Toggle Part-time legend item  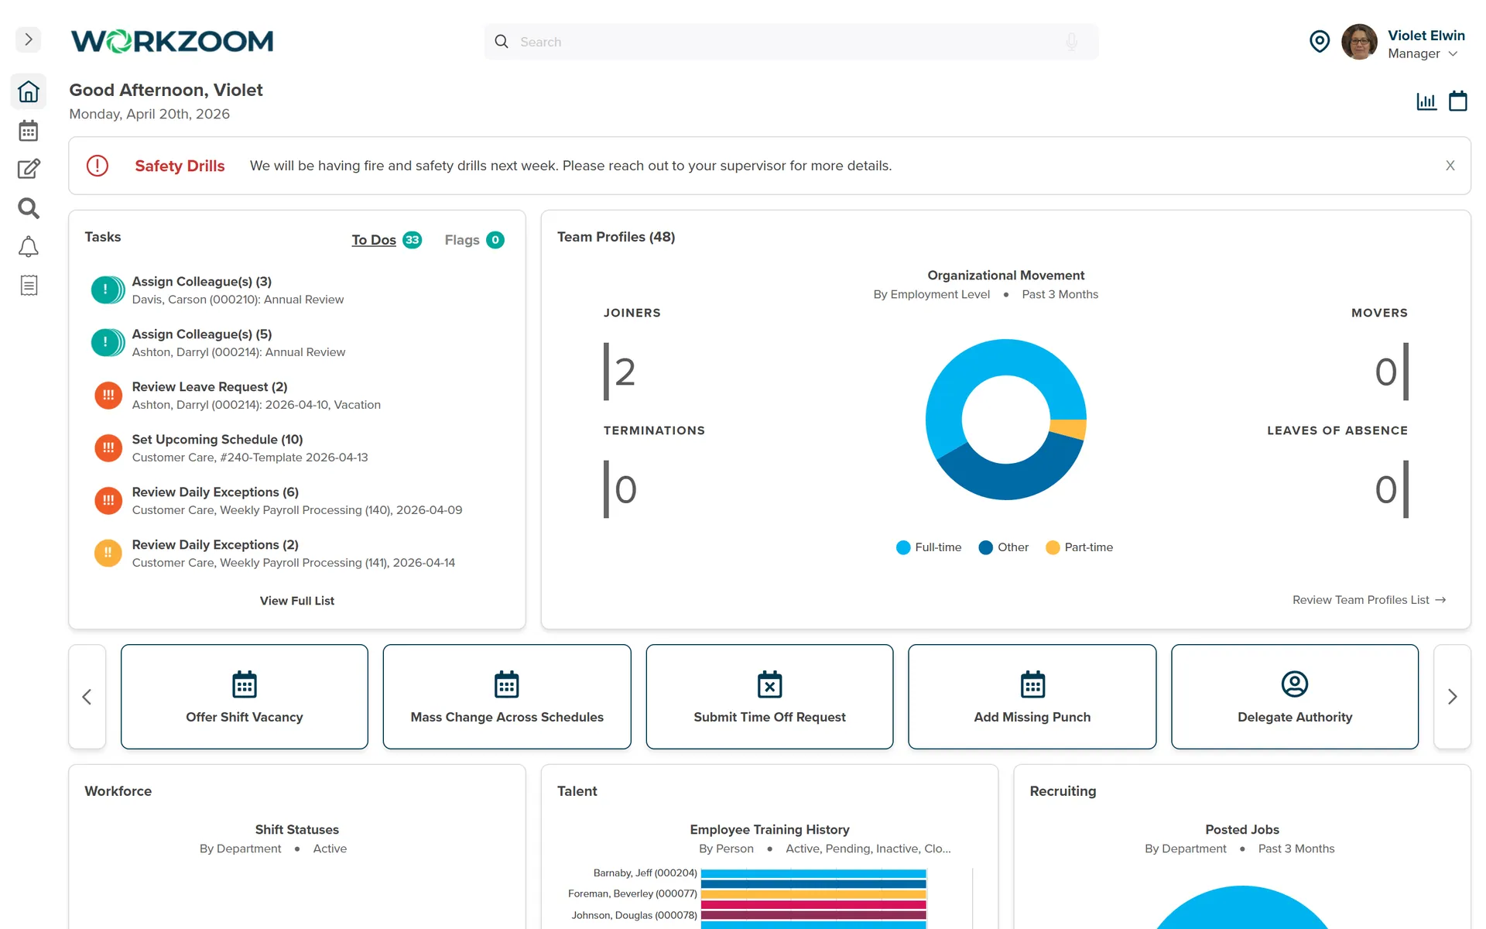pyautogui.click(x=1080, y=547)
